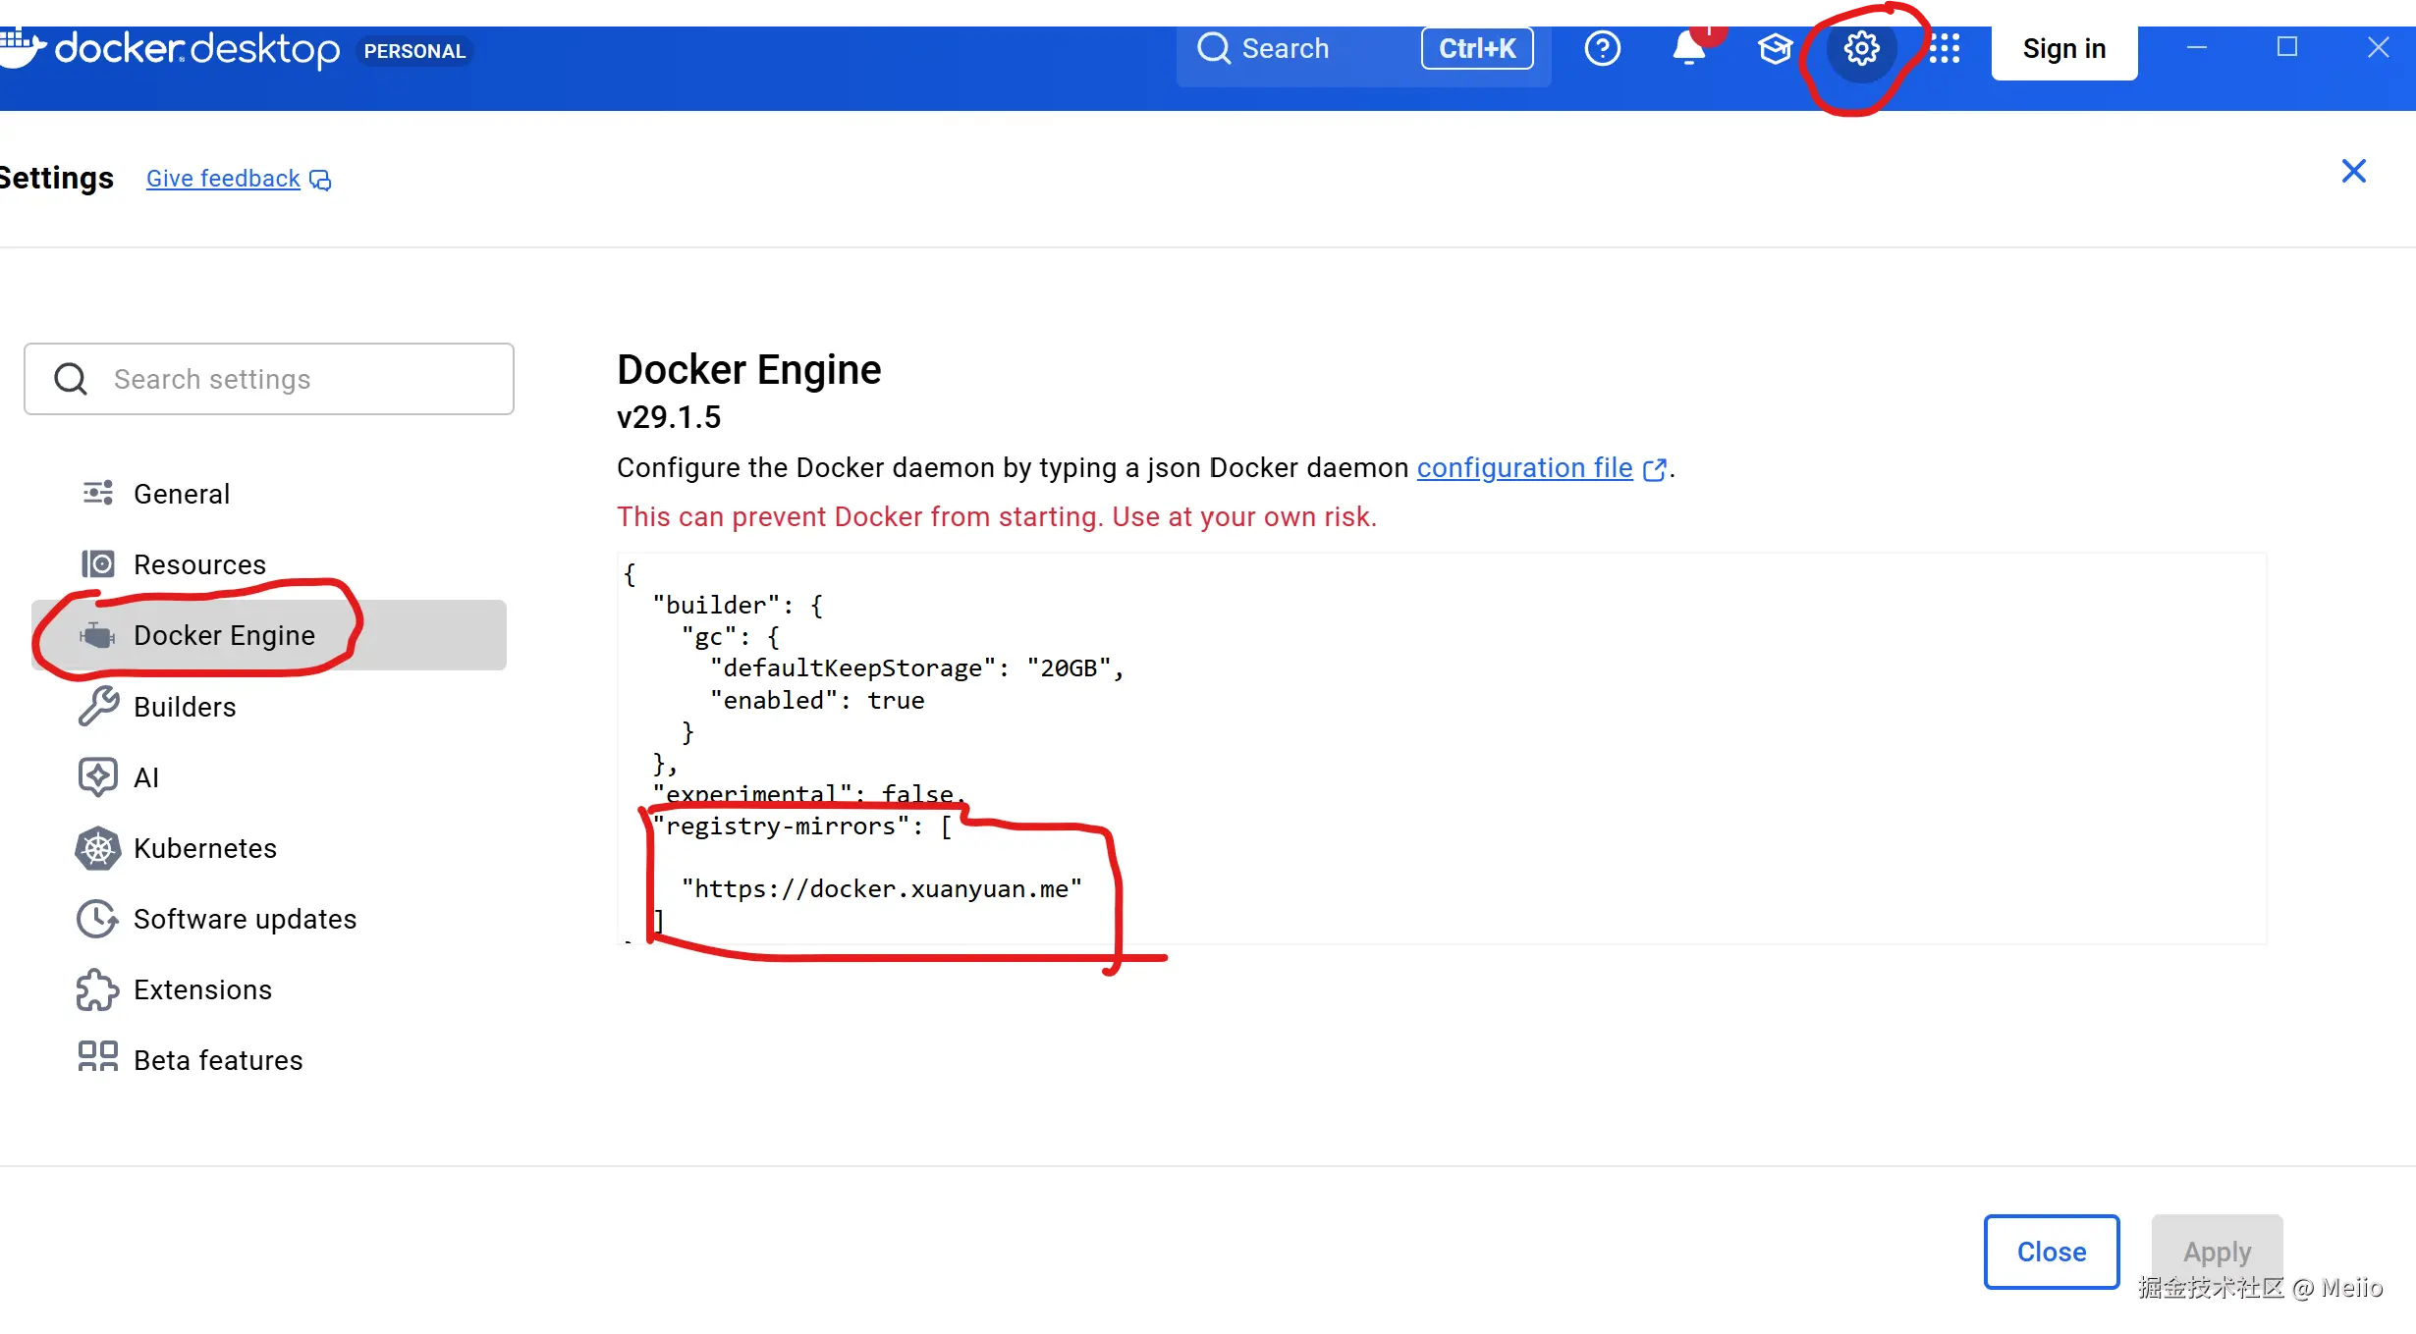2416x1334 pixels.
Task: Open the Settings gear icon
Action: 1860,48
